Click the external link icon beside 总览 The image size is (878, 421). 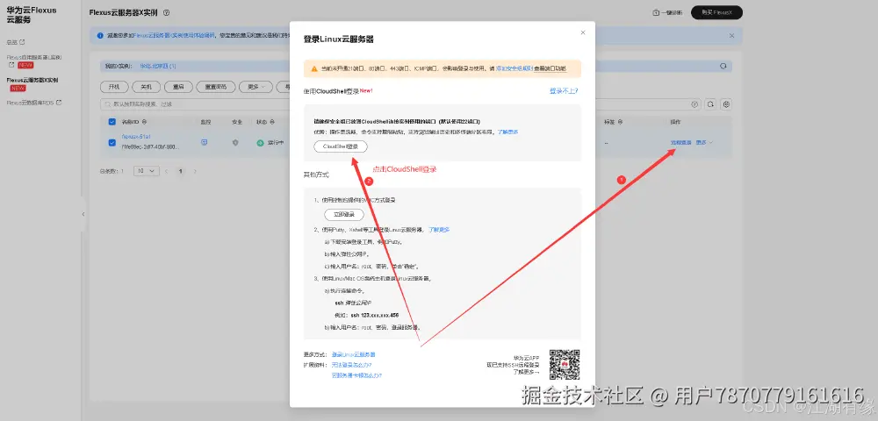tap(22, 42)
